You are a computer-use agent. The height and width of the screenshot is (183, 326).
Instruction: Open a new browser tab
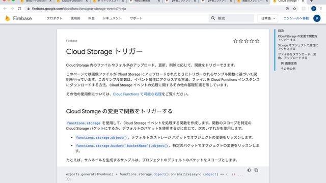(311, 1)
